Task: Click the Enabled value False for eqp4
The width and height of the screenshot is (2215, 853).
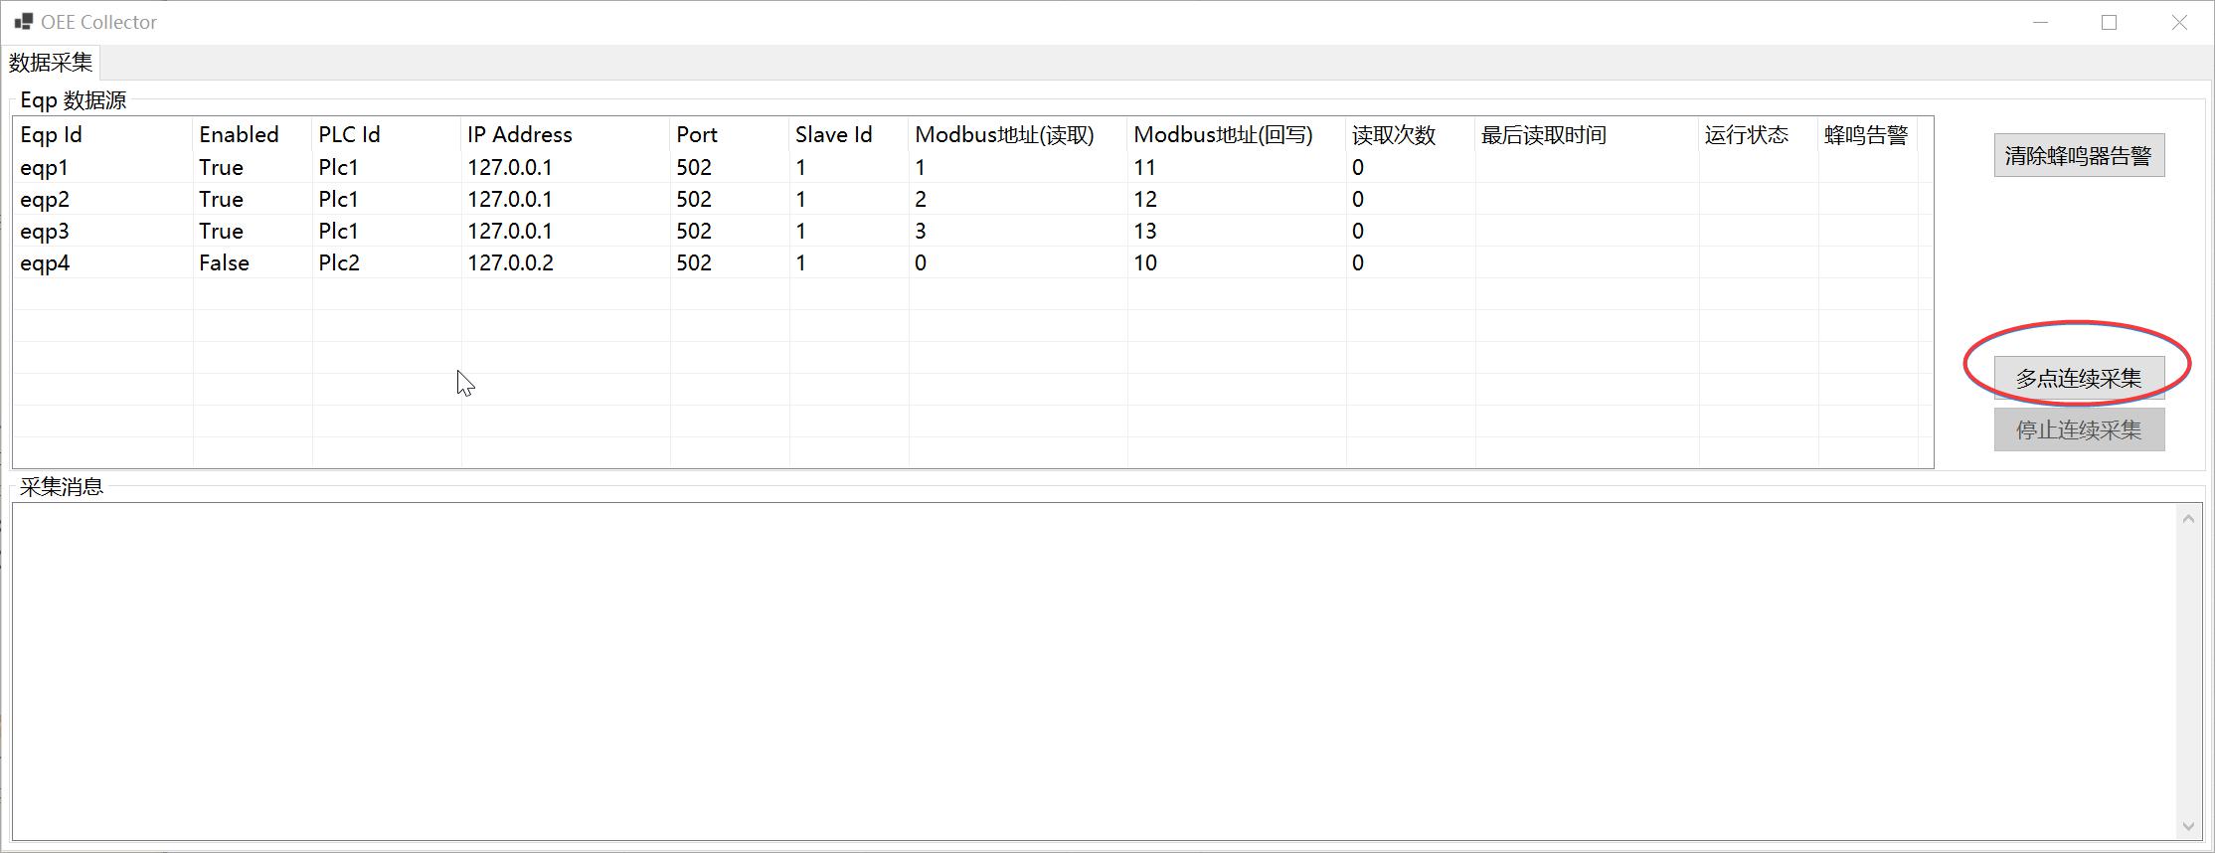Action: pos(224,263)
